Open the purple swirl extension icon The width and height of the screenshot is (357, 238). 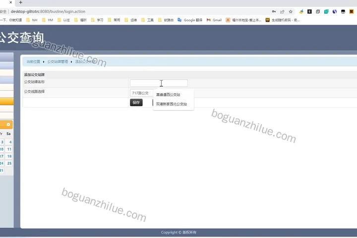coord(335,11)
